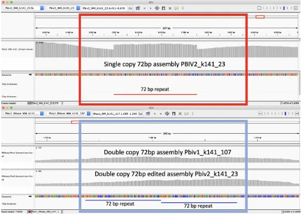Select RNAseq Pbiv1 2percent.bam coverage track name
Screen dimensions: 301x216
(17, 154)
